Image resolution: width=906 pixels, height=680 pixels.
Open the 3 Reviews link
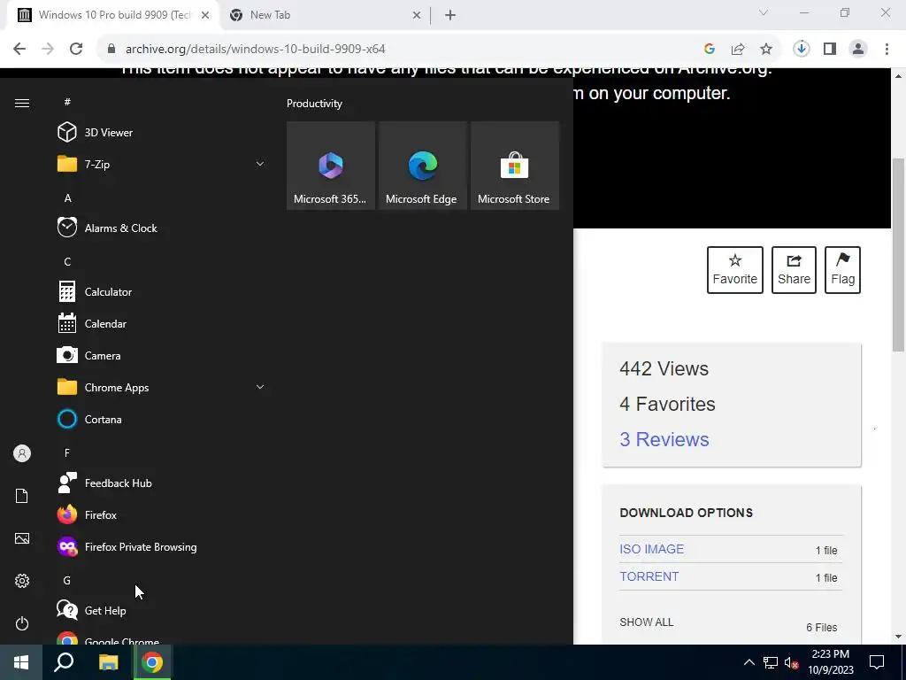664,439
